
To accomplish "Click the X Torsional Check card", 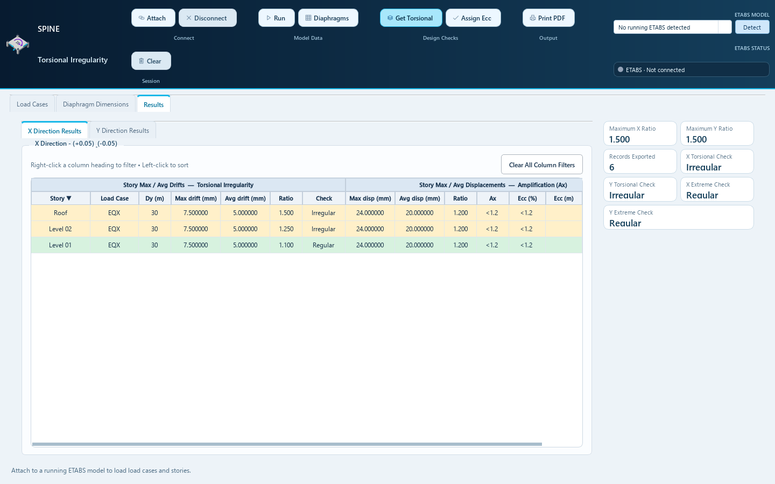I will click(717, 161).
